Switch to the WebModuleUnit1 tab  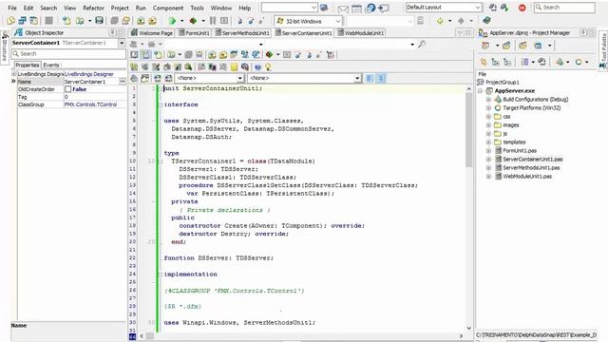(x=361, y=33)
